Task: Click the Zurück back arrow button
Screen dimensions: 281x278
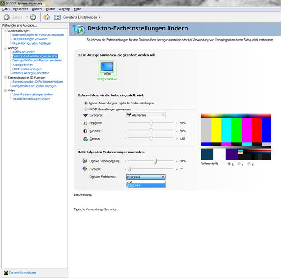Action: click(7, 17)
